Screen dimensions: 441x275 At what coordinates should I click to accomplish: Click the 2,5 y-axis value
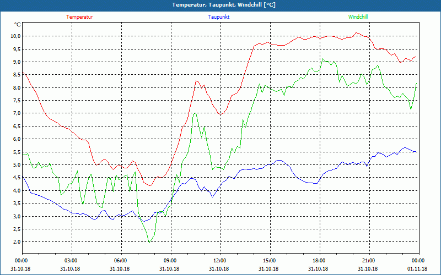click(x=17, y=229)
